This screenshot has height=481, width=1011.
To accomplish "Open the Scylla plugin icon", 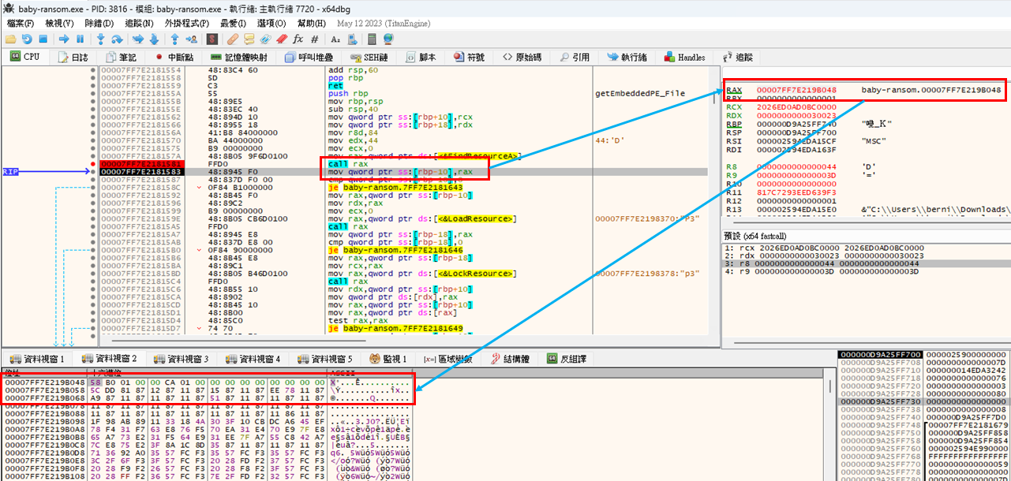I will pyautogui.click(x=212, y=39).
